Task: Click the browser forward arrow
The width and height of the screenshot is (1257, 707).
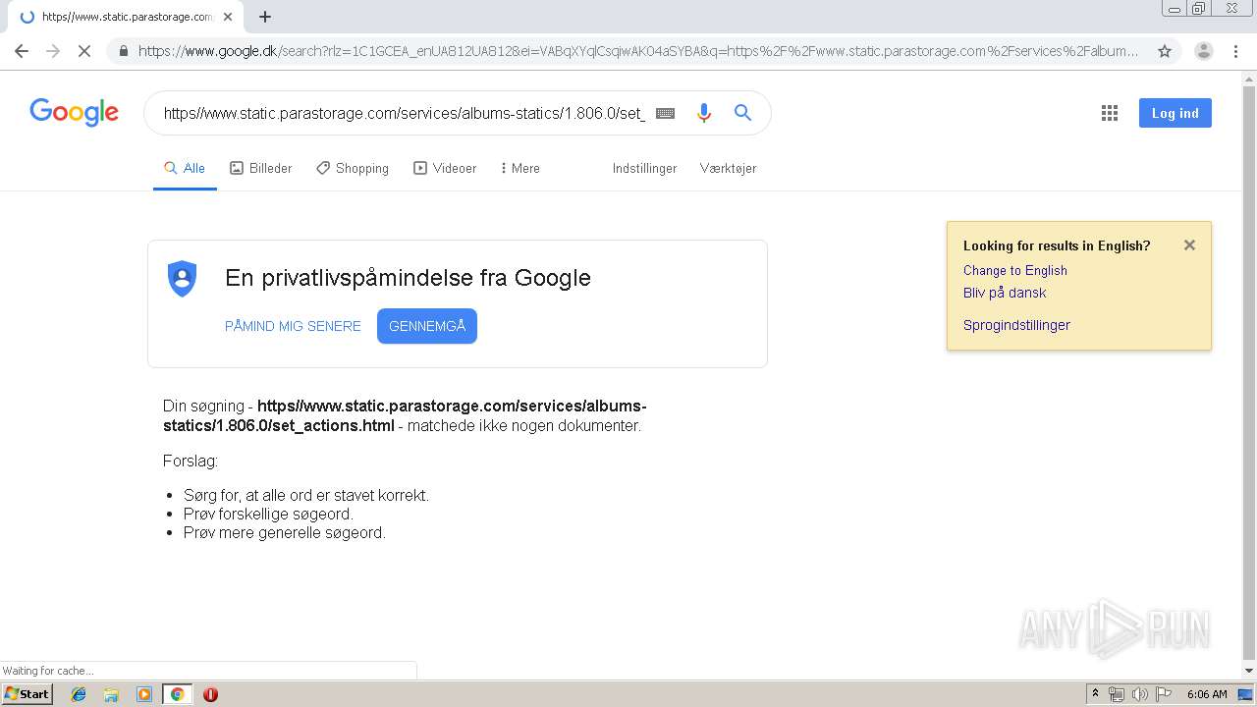Action: pos(53,51)
